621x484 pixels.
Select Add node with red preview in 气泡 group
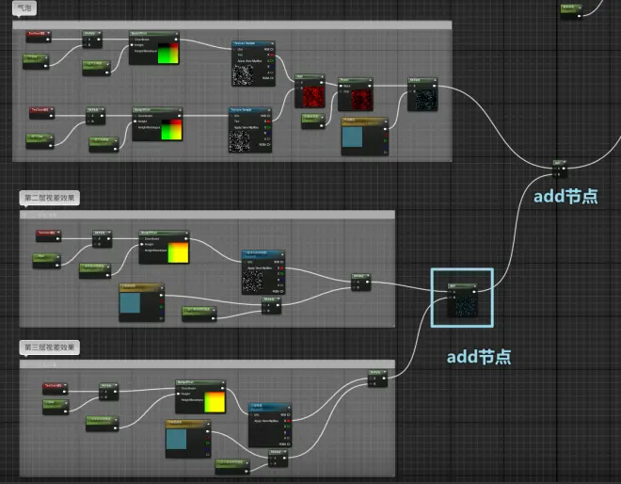click(310, 90)
